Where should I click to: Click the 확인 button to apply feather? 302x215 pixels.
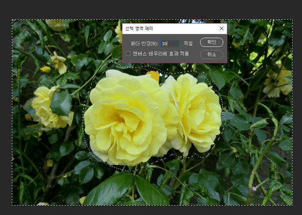coord(211,42)
